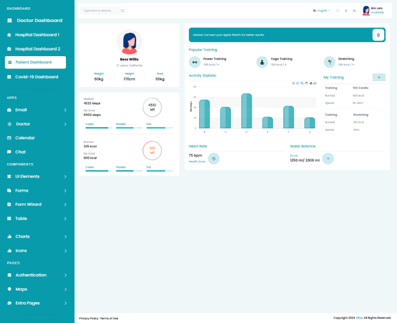Click the Apple Watch icon in advice banner
Image resolution: width=397 pixels, height=323 pixels.
[378, 35]
